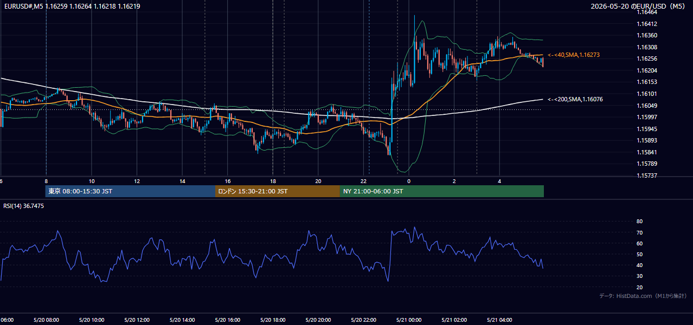Click the bottom time label 5/20 12:00
Viewport: 693px width, 325px height.
tap(137, 320)
